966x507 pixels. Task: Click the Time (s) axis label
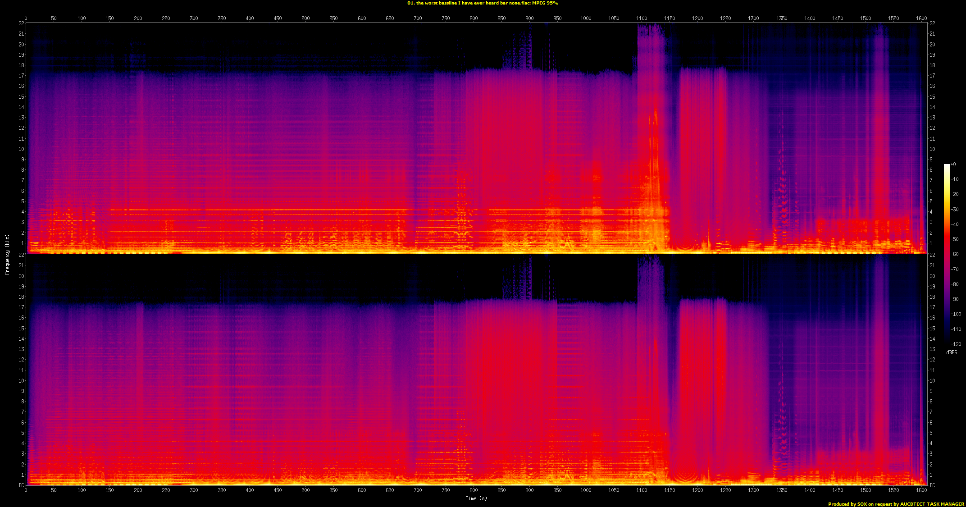point(476,498)
